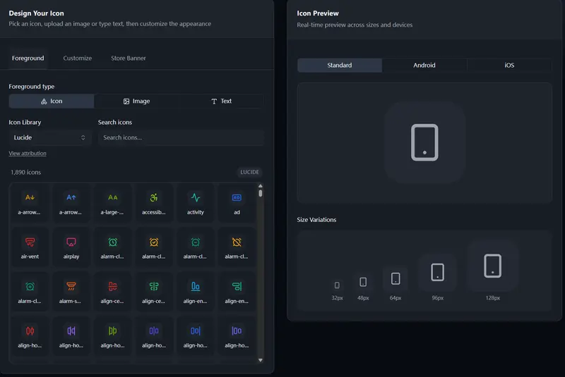Click the icon grid scrollbar up arrow
565x377 pixels.
coord(260,186)
